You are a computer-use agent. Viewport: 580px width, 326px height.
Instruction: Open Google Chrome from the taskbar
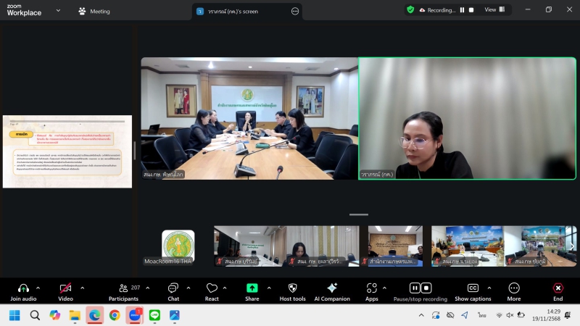click(115, 315)
